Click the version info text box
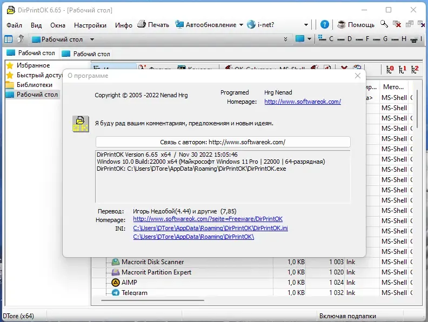Image resolution: width=428 pixels, height=322 pixels. tap(223, 176)
